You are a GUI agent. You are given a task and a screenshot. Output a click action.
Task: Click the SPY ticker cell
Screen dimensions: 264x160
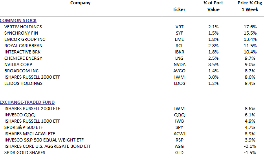point(179,127)
